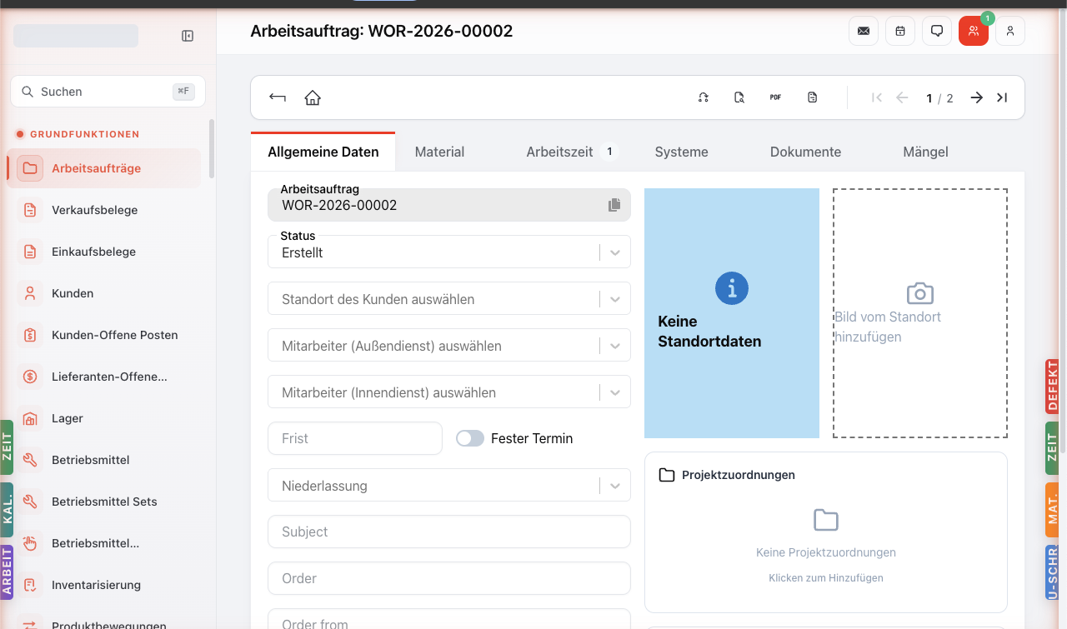Open Betriebsmittel Sets in the sidebar
The image size is (1067, 629).
coord(104,502)
